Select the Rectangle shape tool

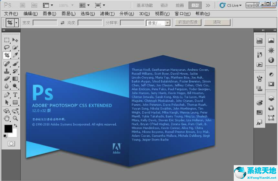[15, 102]
